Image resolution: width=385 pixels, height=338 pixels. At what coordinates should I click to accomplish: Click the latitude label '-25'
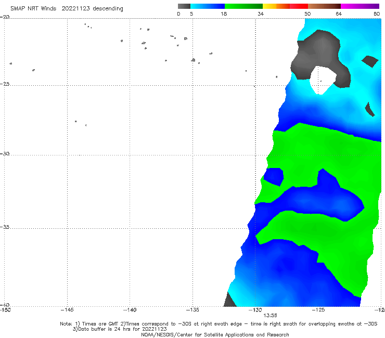click(x=5, y=84)
